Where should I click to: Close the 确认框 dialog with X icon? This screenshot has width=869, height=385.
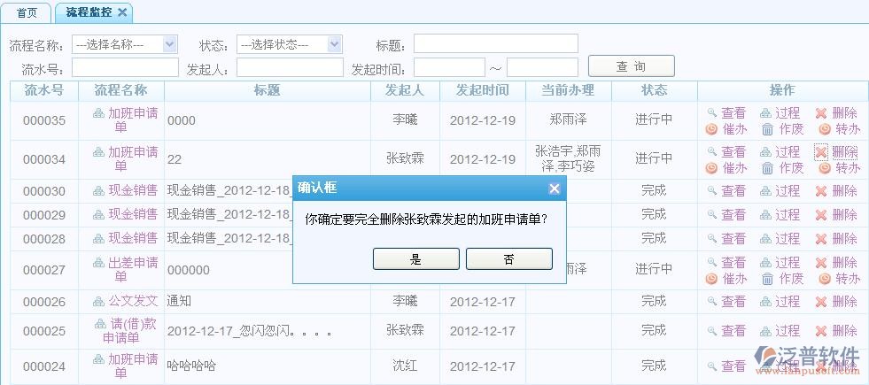(x=554, y=189)
